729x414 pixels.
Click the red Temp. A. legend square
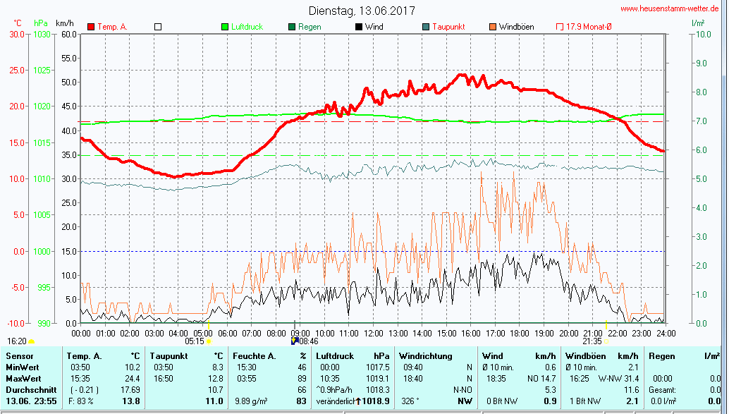point(91,27)
